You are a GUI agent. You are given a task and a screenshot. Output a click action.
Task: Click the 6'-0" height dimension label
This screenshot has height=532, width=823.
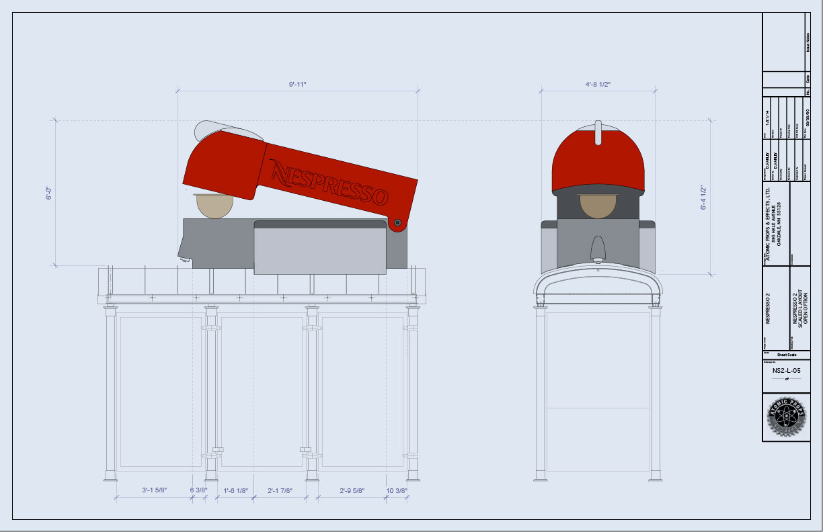click(x=49, y=193)
